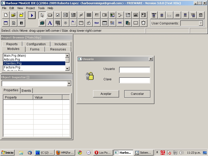Image resolution: width=208 pixels, height=156 pixels.
Task: Click the Property column header
Action: coord(18,97)
